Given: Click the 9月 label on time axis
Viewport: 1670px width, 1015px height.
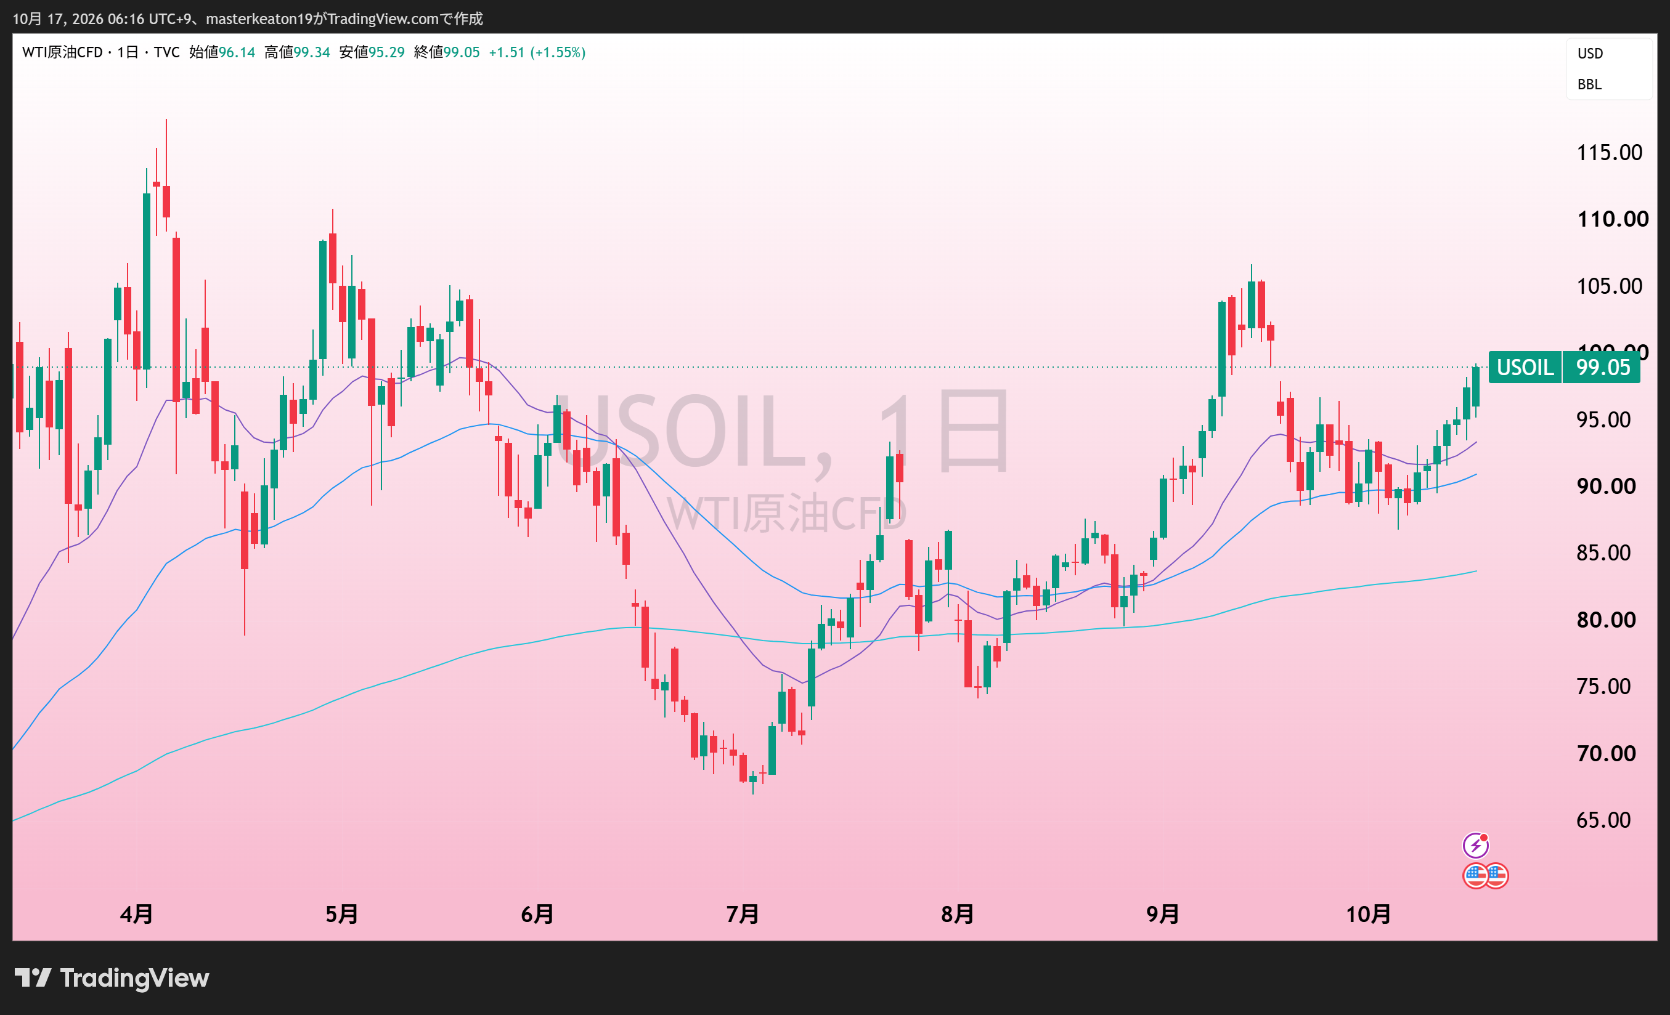Looking at the screenshot, I should click(x=1163, y=914).
